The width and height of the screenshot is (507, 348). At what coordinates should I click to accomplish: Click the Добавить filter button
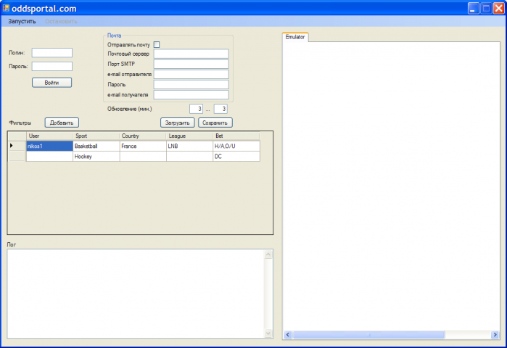[62, 123]
